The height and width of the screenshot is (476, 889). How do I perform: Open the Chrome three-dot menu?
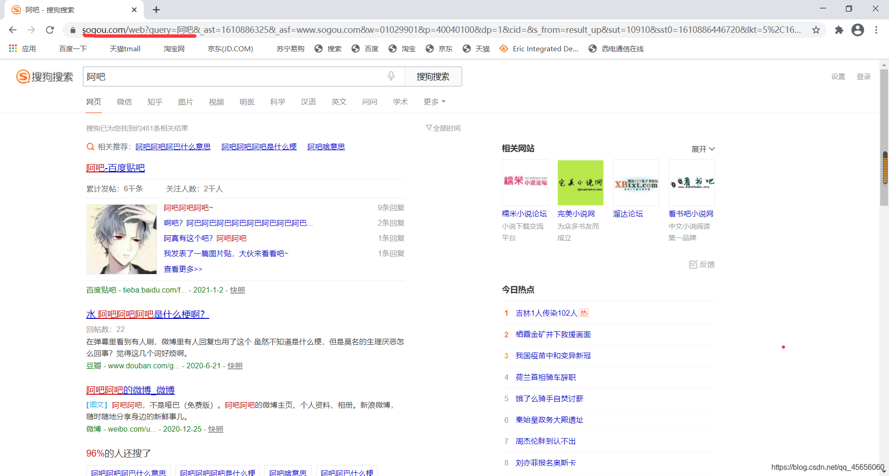876,30
